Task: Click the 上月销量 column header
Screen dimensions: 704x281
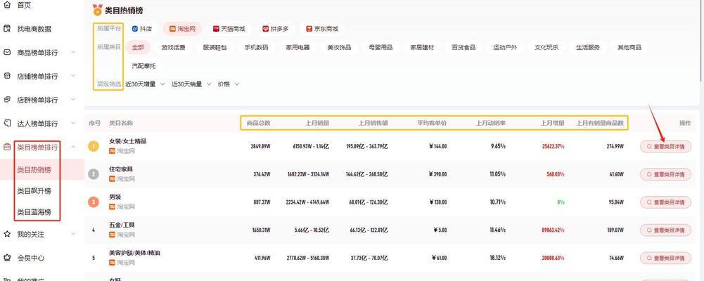Action: click(x=317, y=123)
